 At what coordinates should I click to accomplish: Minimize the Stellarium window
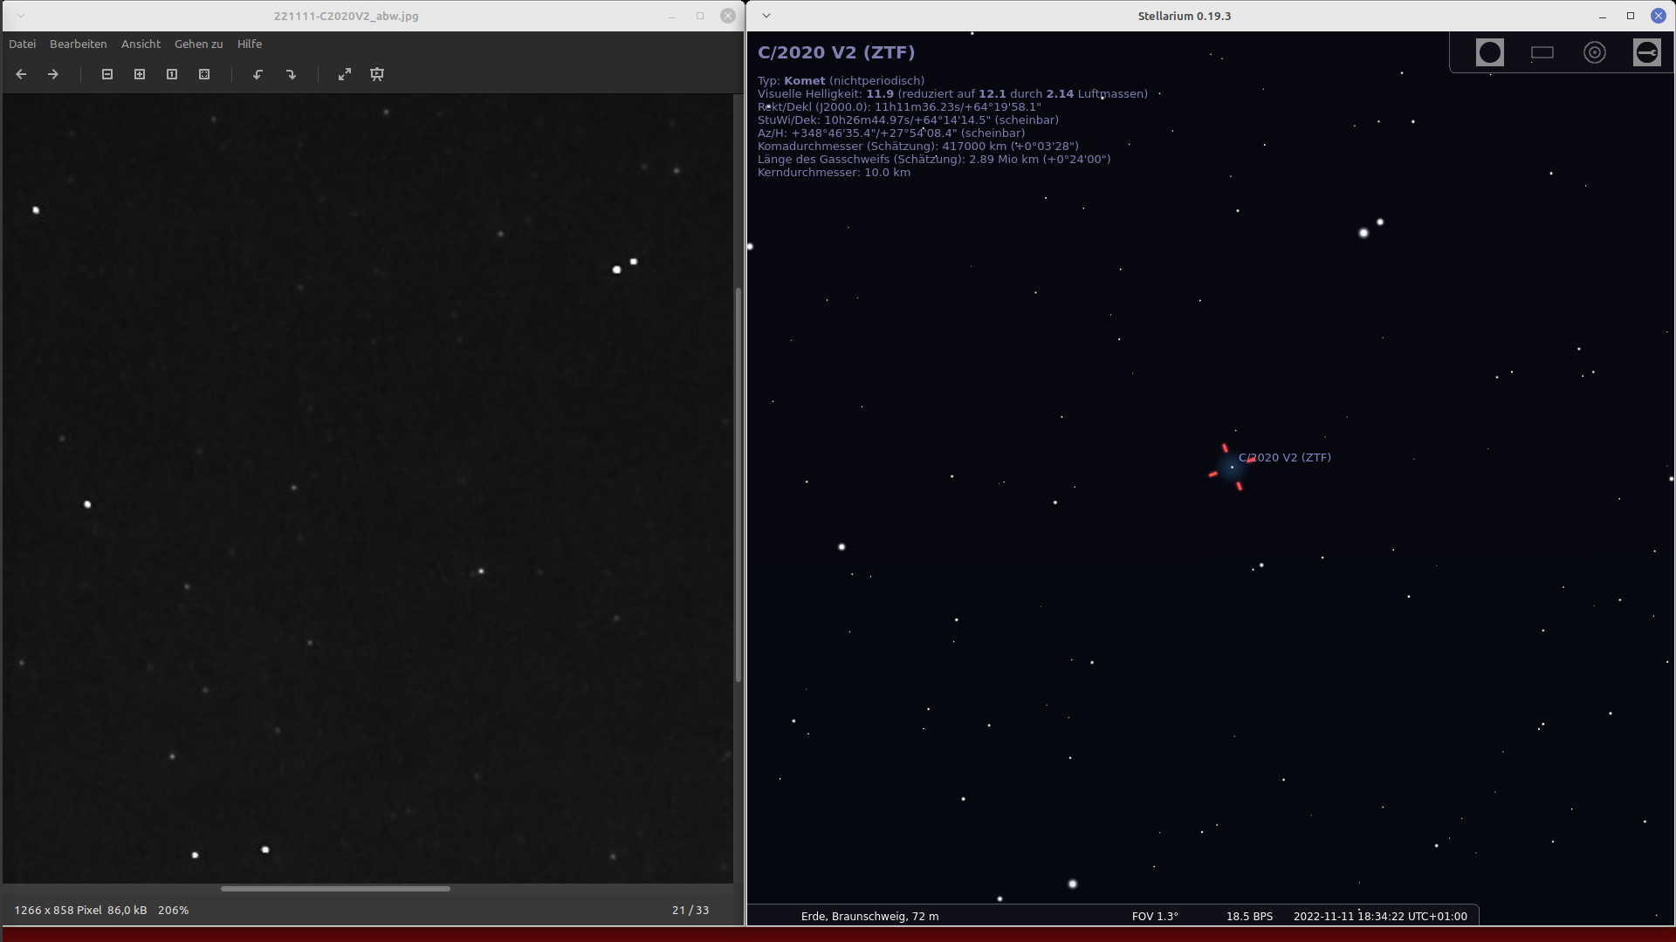tap(1603, 16)
